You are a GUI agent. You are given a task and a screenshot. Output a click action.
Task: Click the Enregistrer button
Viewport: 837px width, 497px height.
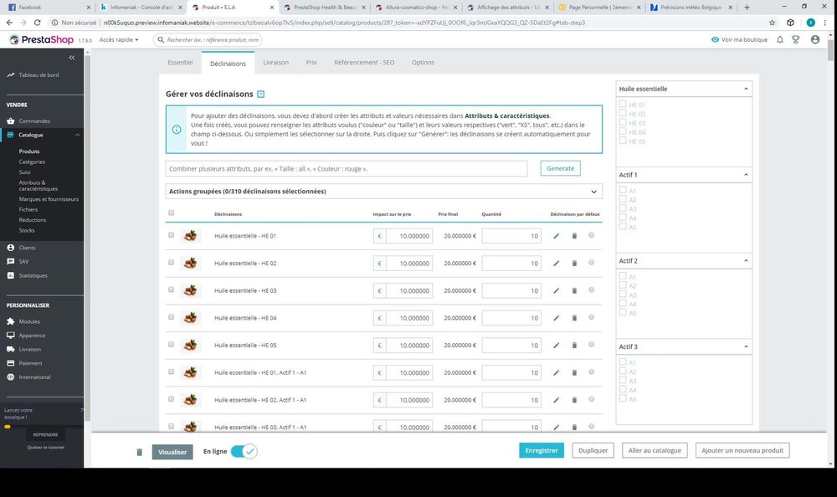click(x=542, y=450)
